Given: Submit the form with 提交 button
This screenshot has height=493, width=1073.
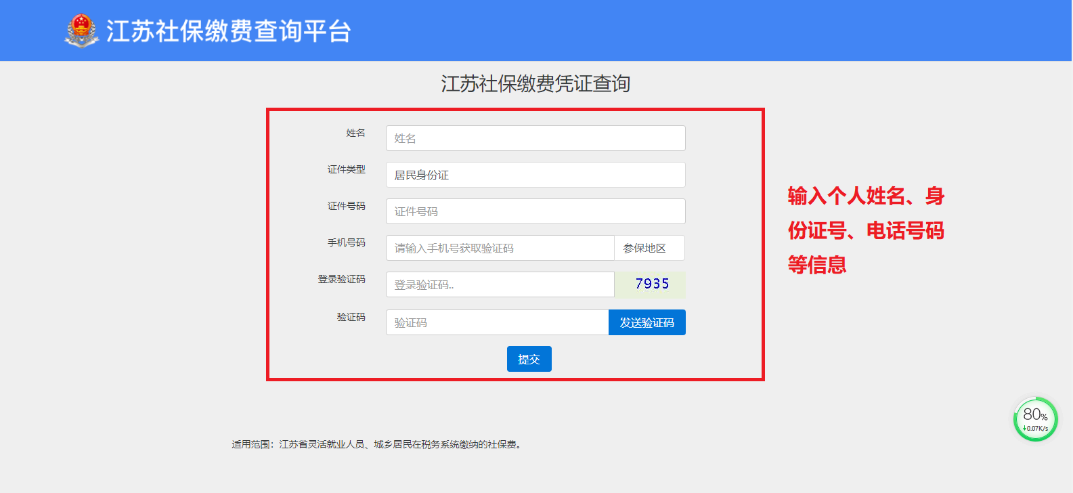Looking at the screenshot, I should point(529,359).
